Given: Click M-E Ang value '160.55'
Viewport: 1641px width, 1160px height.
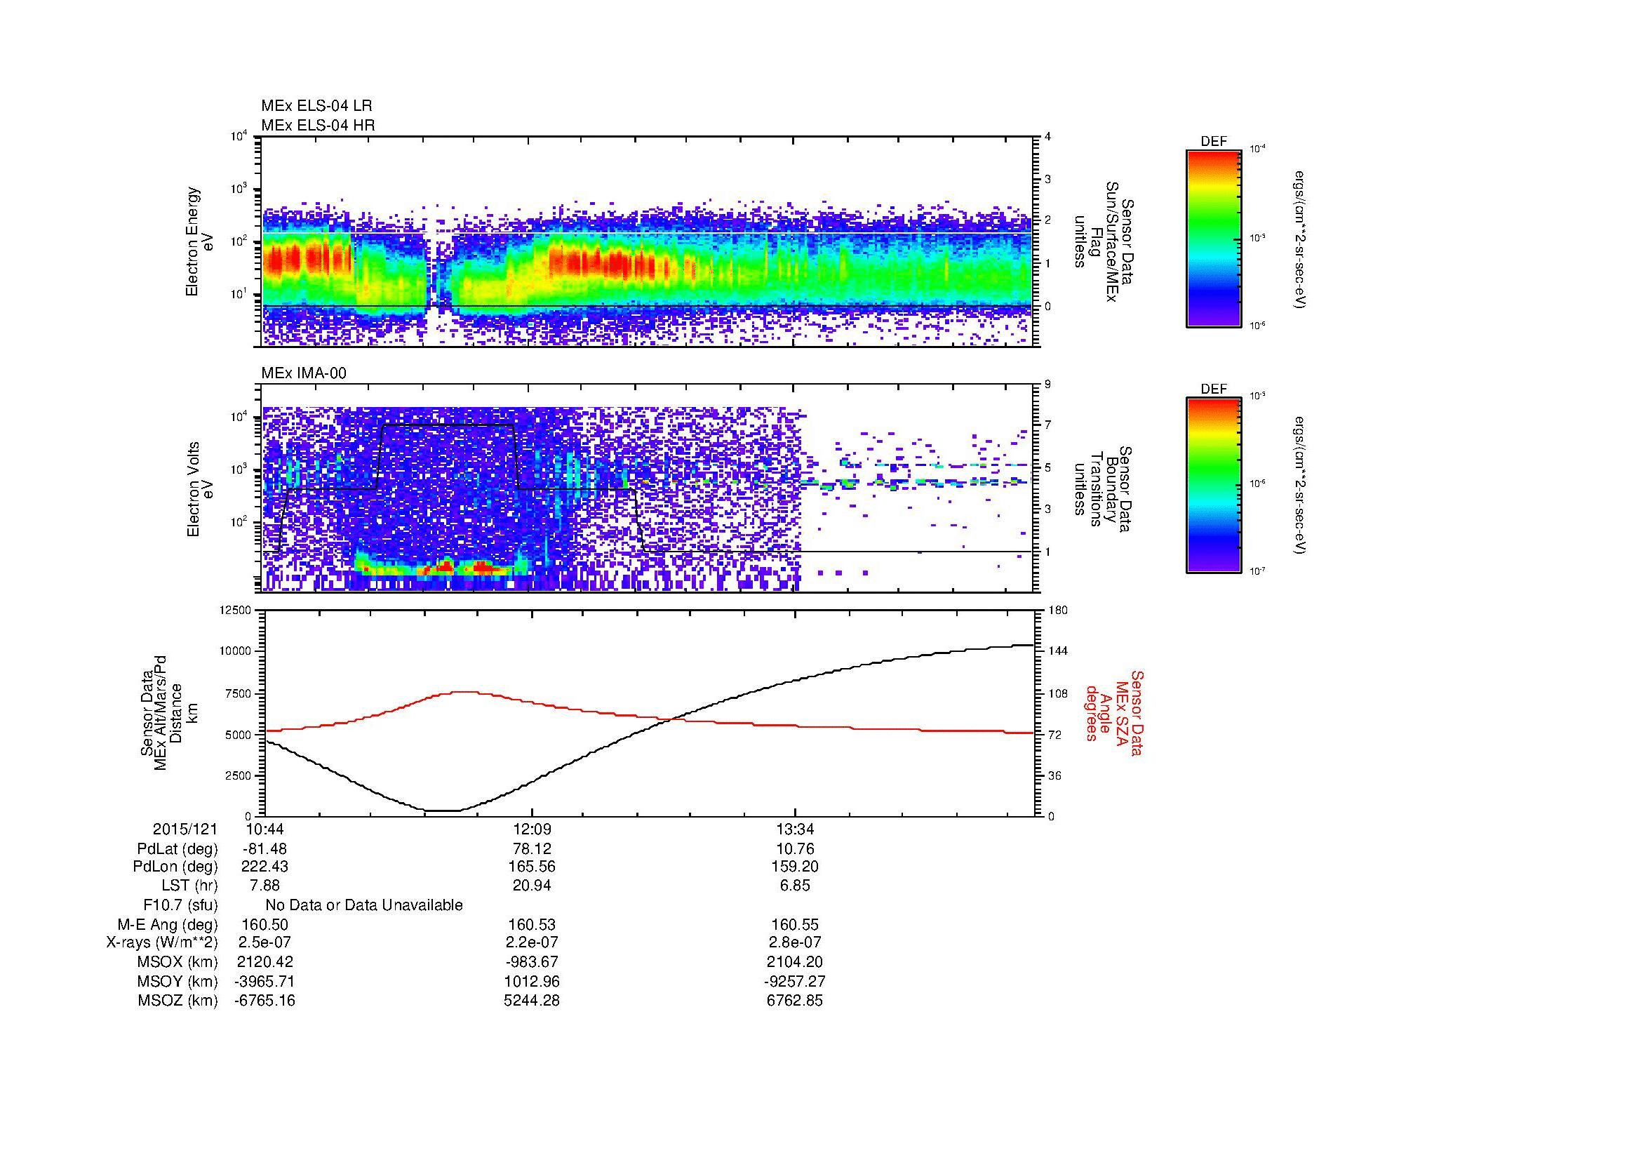Looking at the screenshot, I should [x=795, y=924].
